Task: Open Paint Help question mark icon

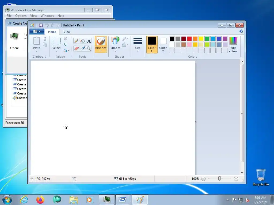Action: point(241,31)
